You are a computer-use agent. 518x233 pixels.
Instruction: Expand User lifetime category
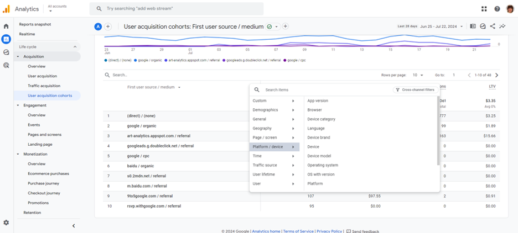pyautogui.click(x=274, y=174)
